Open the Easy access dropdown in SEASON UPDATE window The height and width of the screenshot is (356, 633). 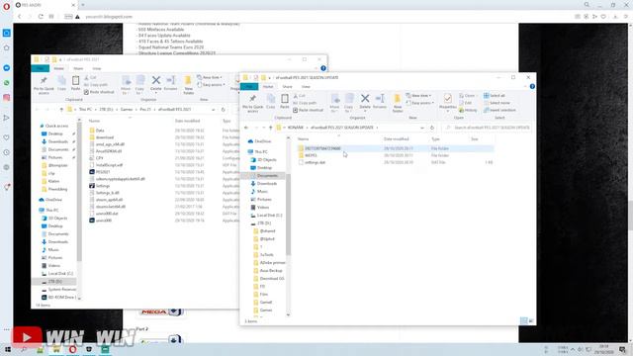419,103
